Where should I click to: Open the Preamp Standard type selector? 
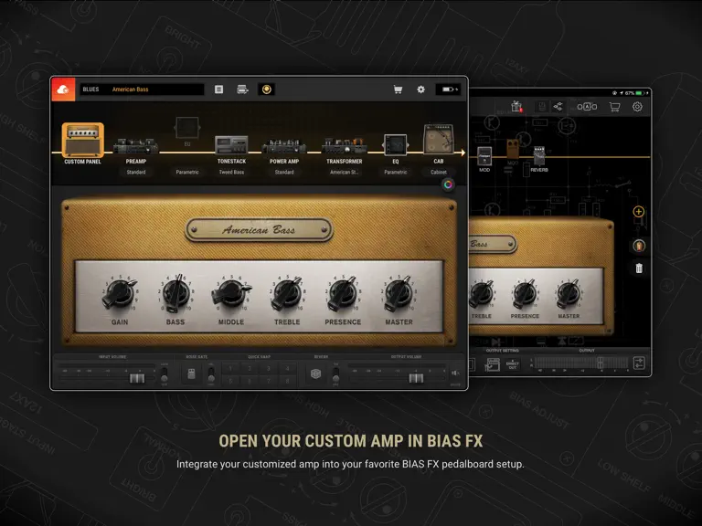click(x=136, y=173)
